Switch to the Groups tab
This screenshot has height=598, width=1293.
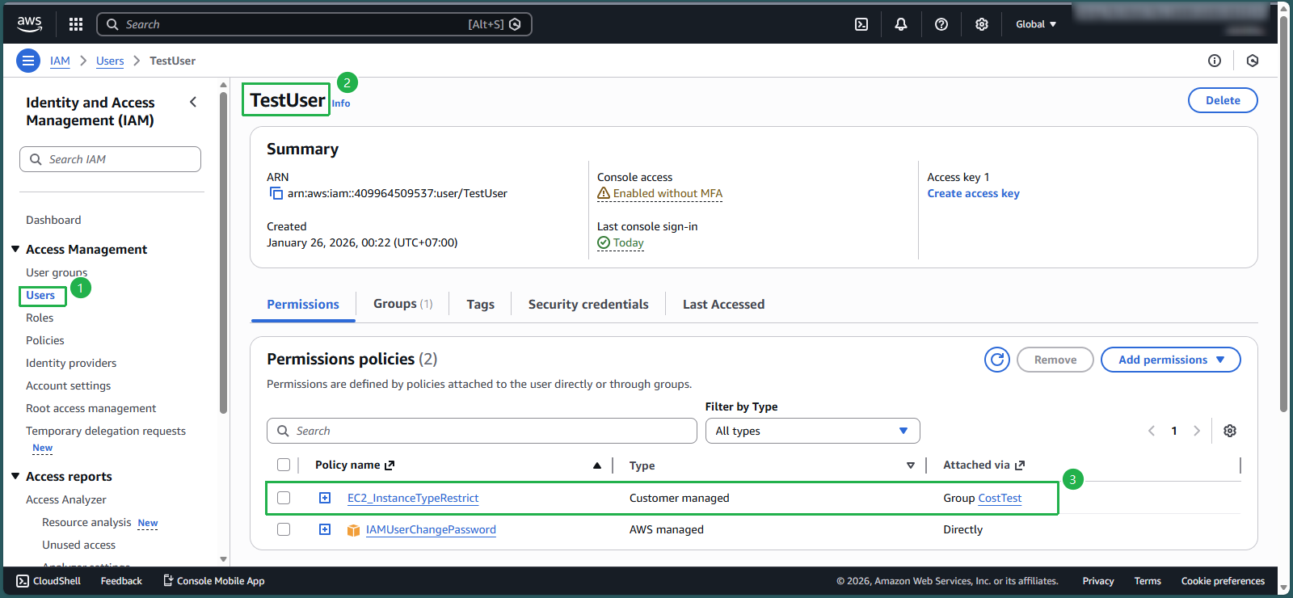pyautogui.click(x=402, y=304)
